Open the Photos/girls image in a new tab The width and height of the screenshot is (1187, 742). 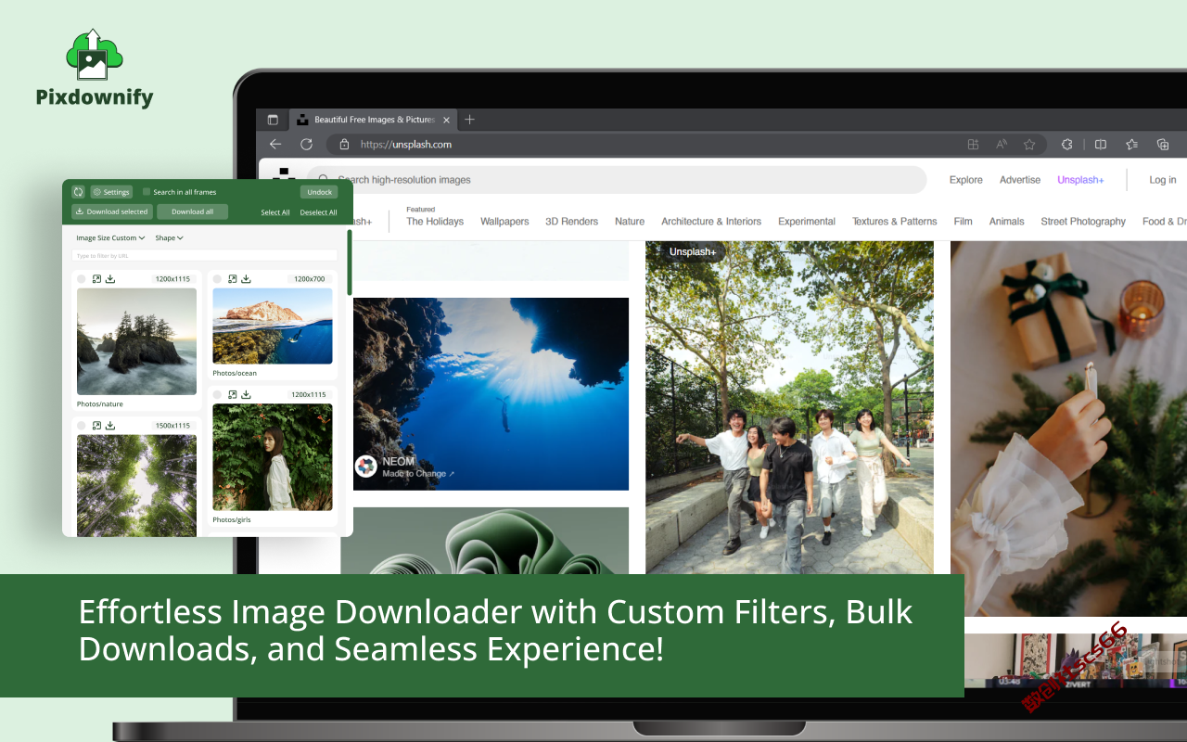click(233, 394)
